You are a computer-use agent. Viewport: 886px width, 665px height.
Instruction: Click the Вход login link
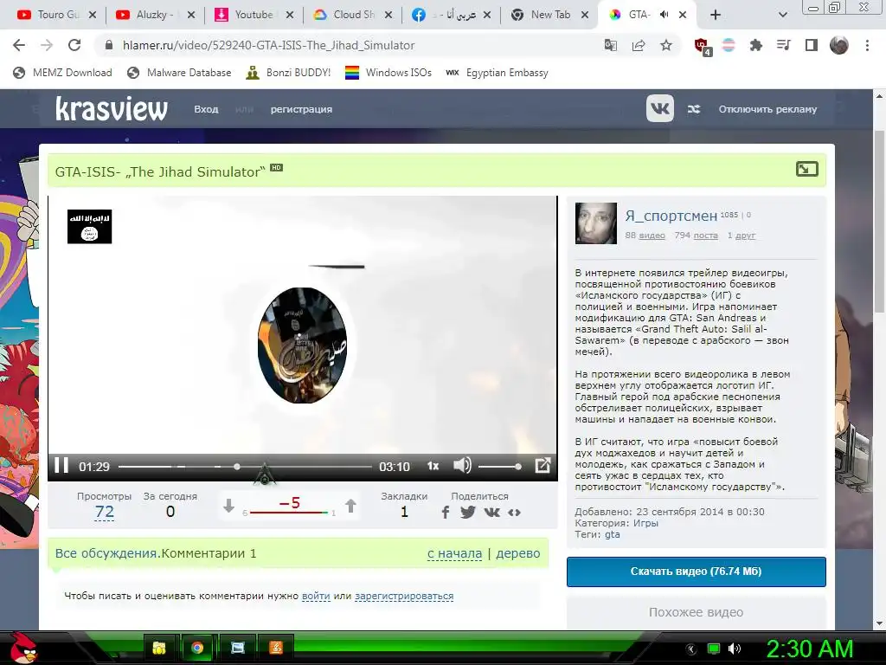click(206, 109)
